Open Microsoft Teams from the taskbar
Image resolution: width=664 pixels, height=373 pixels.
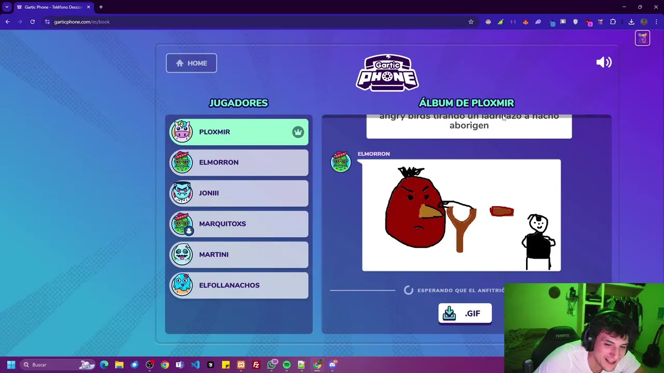click(x=179, y=365)
